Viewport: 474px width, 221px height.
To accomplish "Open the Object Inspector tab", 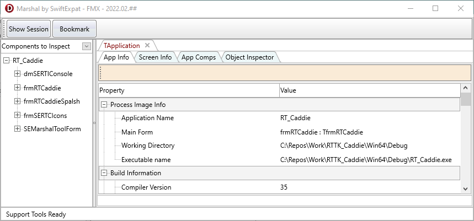I will point(249,57).
